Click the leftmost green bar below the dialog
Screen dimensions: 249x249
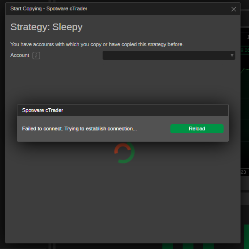coord(168,246)
